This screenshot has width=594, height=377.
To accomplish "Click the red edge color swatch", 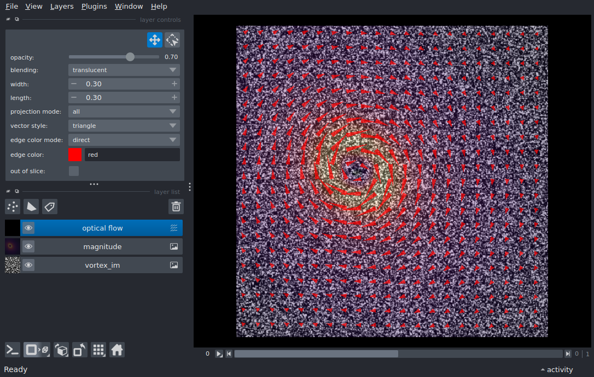I will (x=75, y=155).
